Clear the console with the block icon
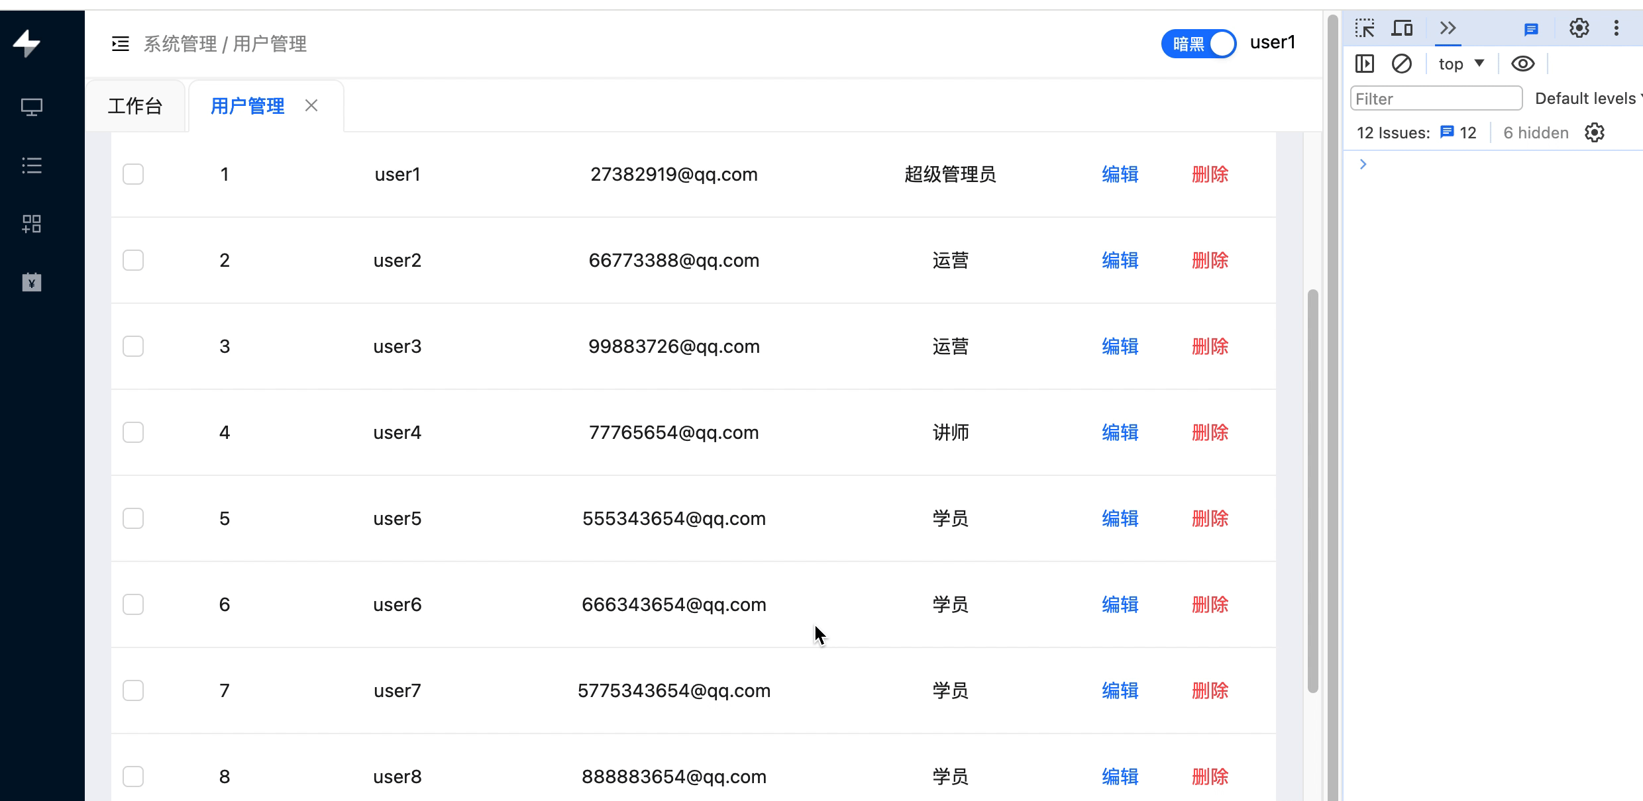The image size is (1643, 801). click(x=1403, y=64)
